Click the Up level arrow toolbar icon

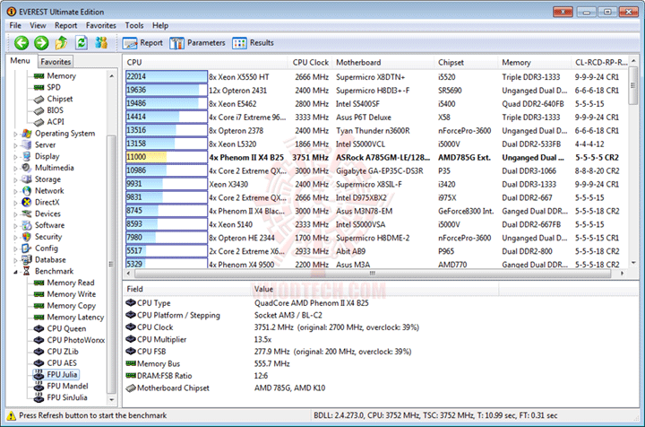pos(61,43)
